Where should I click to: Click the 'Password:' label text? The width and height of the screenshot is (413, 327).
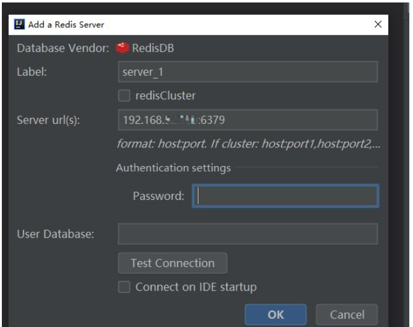(x=158, y=197)
